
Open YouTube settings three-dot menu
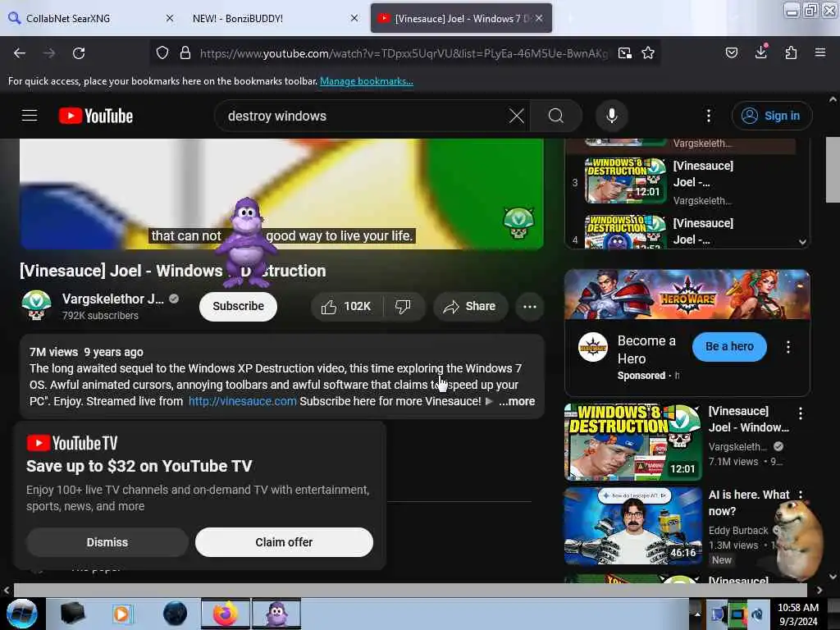[709, 116]
